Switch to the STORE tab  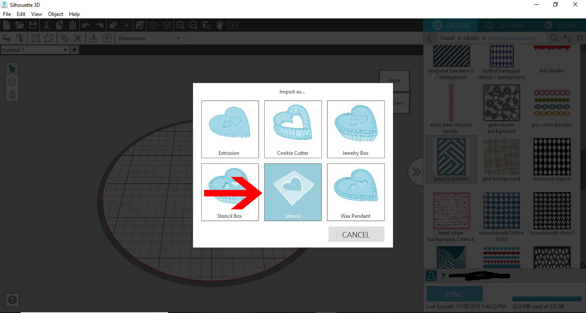(559, 25)
